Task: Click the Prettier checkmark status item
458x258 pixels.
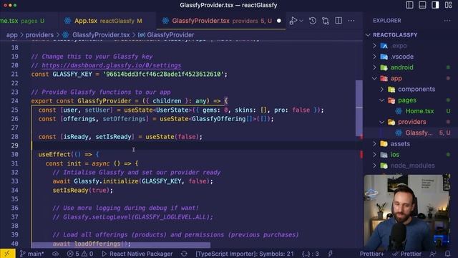Action: point(407,254)
